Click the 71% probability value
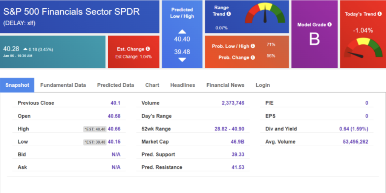386x193 pixels. tap(271, 44)
